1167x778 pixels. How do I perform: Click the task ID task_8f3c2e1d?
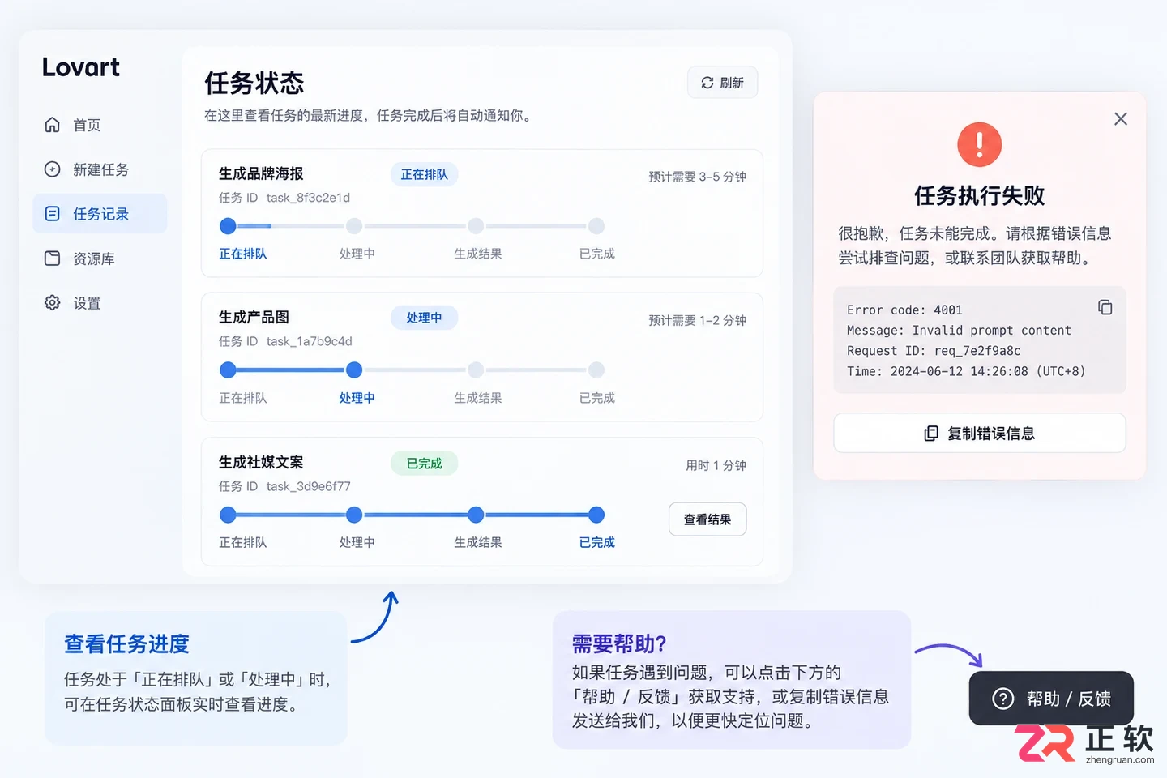308,198
